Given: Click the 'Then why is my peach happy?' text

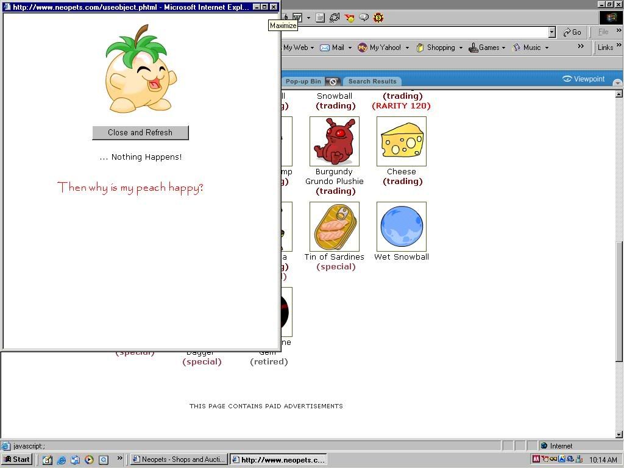Looking at the screenshot, I should (x=130, y=188).
